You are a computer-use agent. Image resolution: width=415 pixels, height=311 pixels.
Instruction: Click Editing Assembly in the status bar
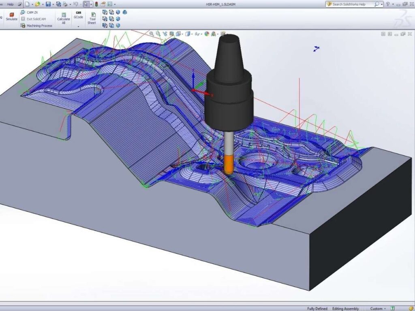coord(345,308)
